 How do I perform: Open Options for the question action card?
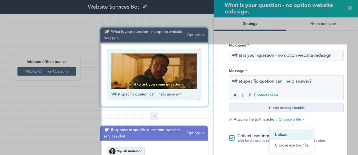click(195, 35)
